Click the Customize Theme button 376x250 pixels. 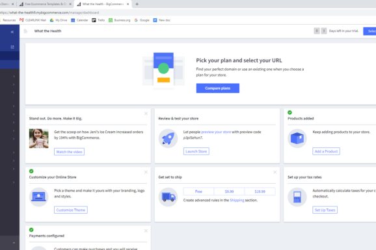pyautogui.click(x=71, y=210)
